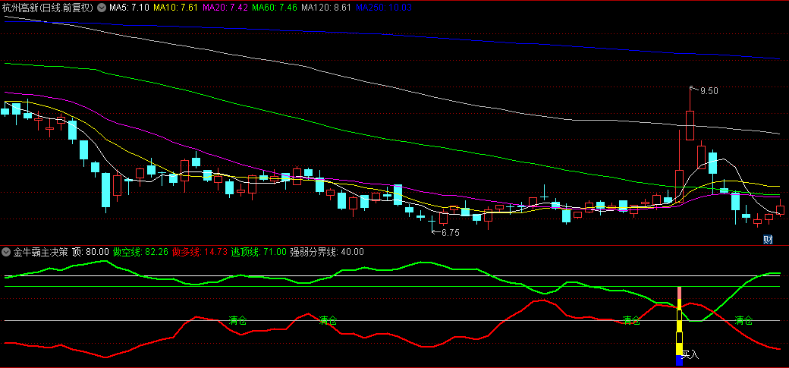Click the stock title 杭州高新(日线.前复权)
789x368 pixels.
coord(49,8)
